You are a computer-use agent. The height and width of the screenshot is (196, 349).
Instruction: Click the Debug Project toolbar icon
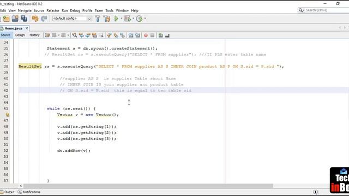(128, 19)
